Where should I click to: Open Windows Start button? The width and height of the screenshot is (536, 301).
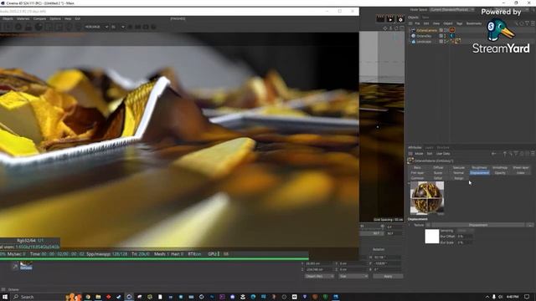[5, 297]
